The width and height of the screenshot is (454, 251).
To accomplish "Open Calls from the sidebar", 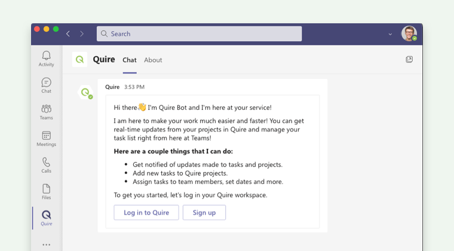I will click(x=47, y=166).
